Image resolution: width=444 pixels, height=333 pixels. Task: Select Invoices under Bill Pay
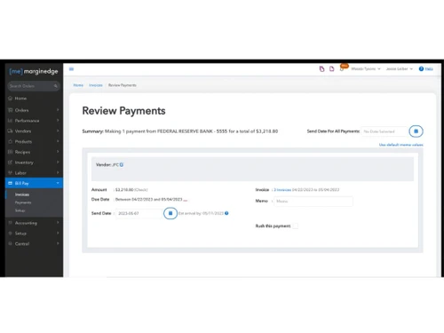pyautogui.click(x=22, y=194)
